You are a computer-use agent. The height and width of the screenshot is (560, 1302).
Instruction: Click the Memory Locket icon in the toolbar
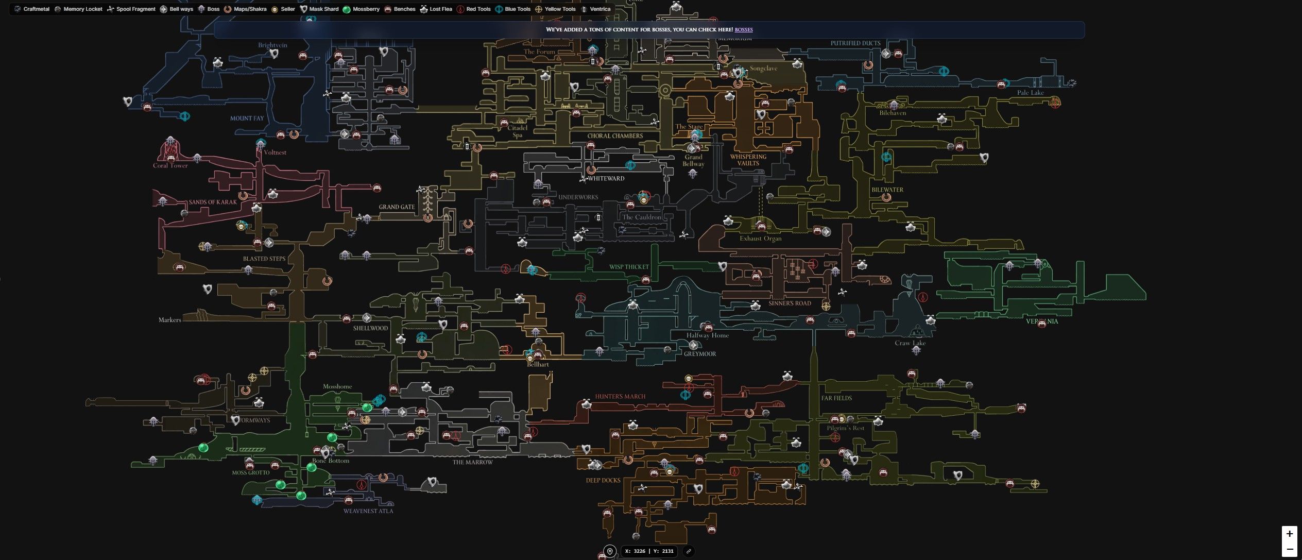tap(58, 9)
